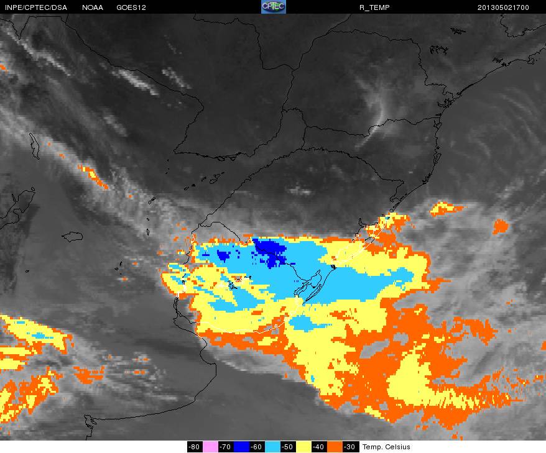This screenshot has height=453, width=546.
Task: Click the CPTEC logo in the header
Action: click(274, 7)
